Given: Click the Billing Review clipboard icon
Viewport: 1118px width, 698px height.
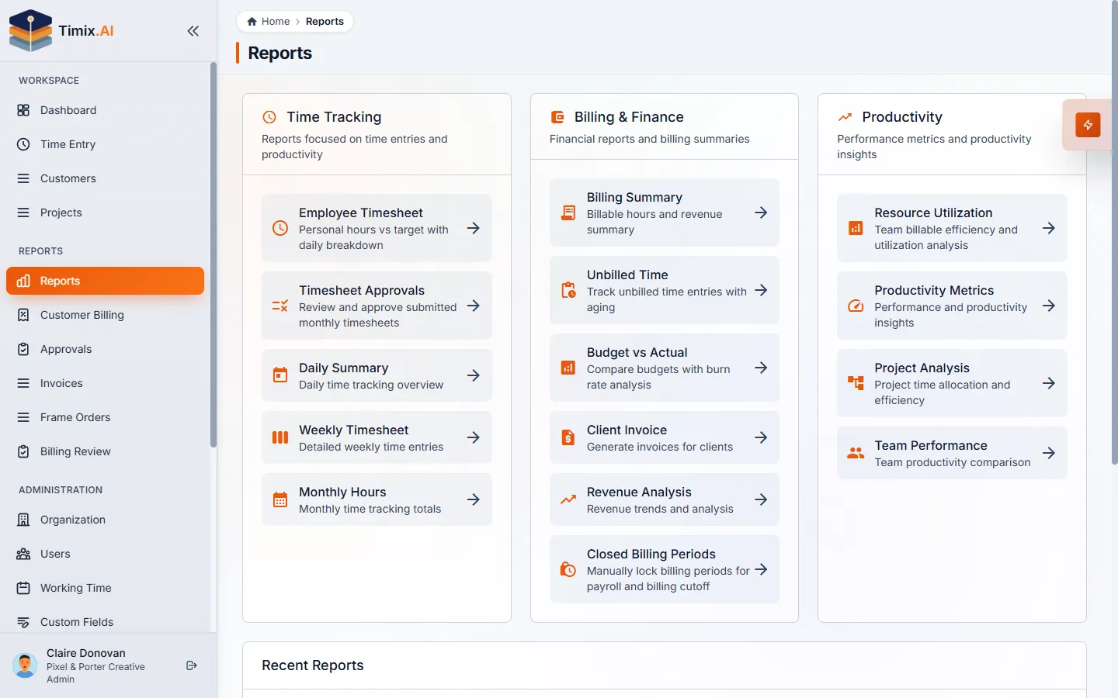Looking at the screenshot, I should point(23,451).
